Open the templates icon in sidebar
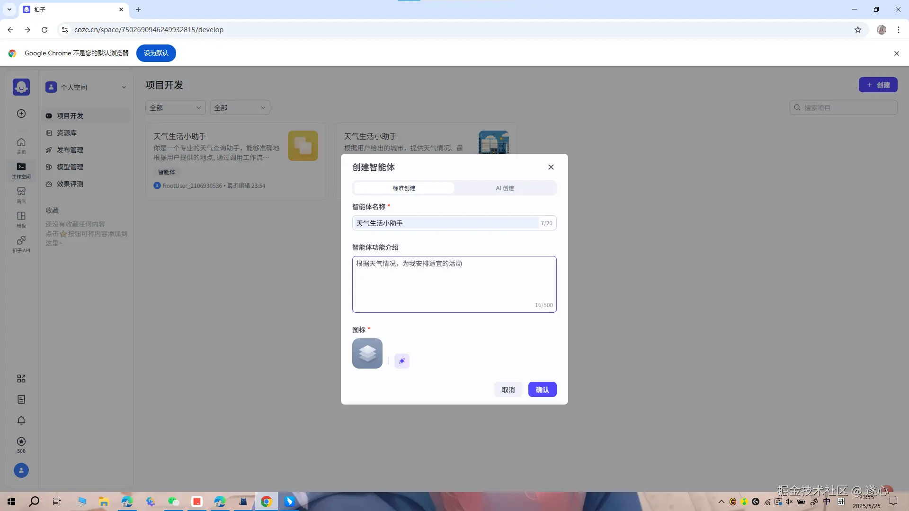This screenshot has height=511, width=909. 21,219
